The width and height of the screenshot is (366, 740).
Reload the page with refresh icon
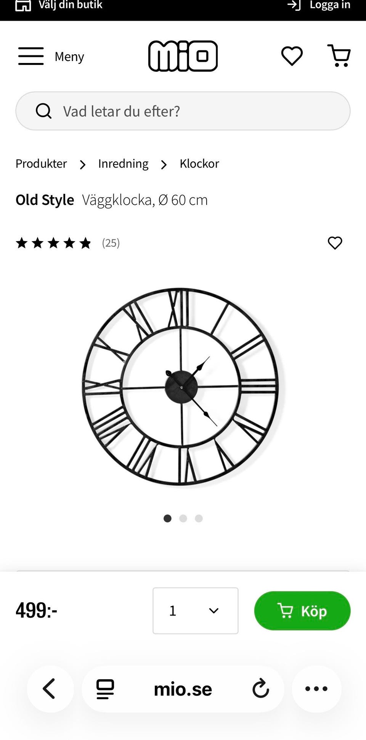[x=261, y=689]
